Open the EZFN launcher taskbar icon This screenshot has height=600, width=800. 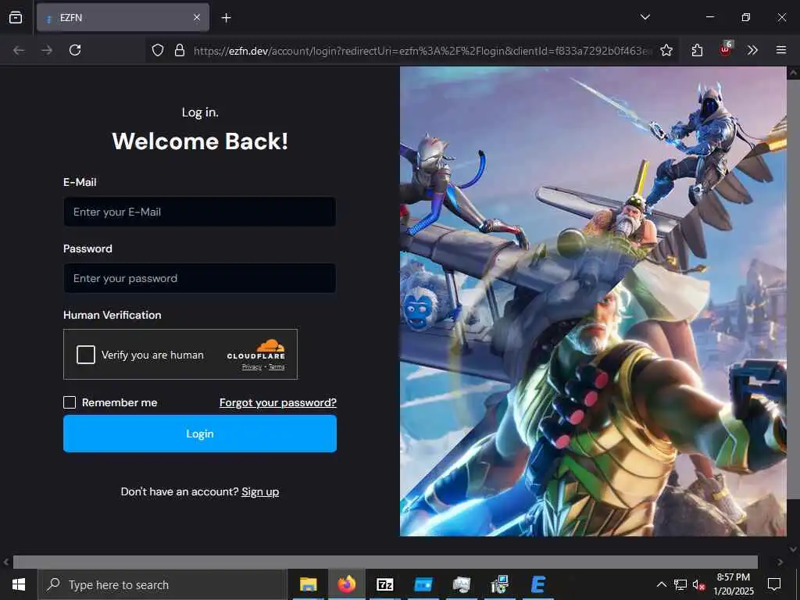point(537,584)
